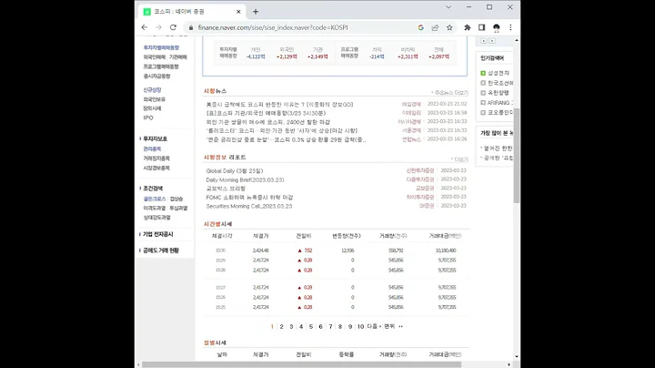Open a new tab with the plus icon
The height and width of the screenshot is (368, 655).
coord(256,12)
